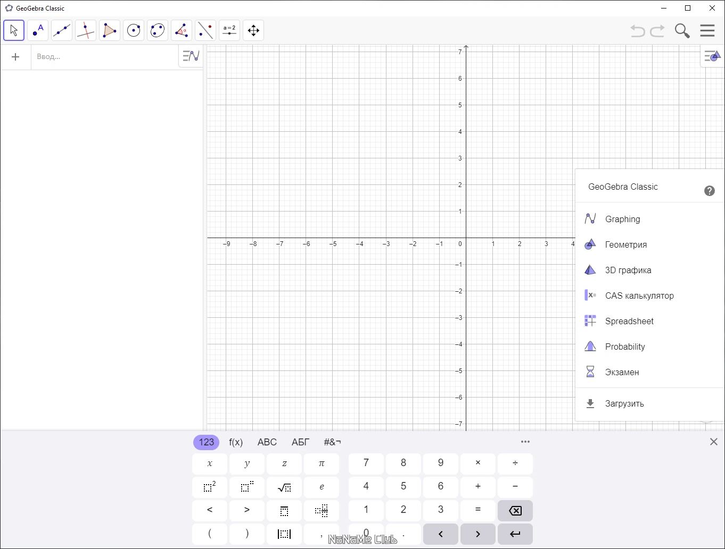Tap the y key
This screenshot has height=549, width=725.
tap(247, 463)
